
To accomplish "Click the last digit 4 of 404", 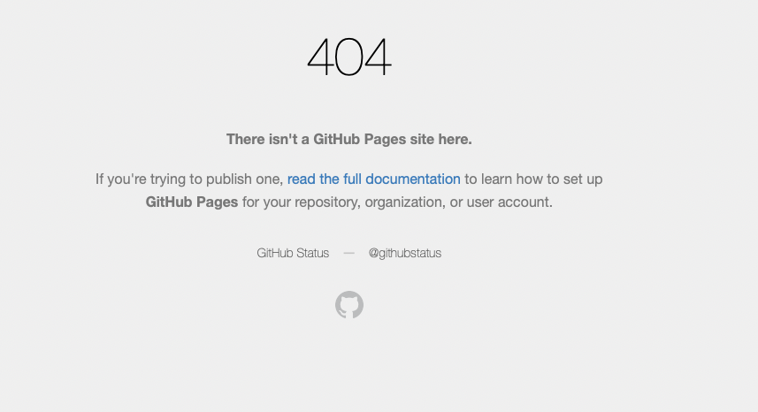I will [x=377, y=57].
